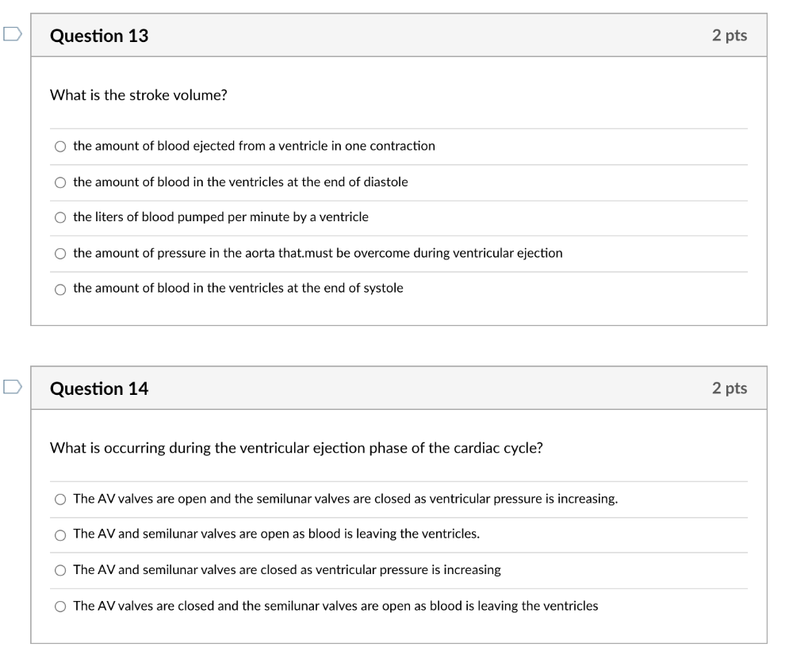
Task: Select 'pressure in the aorta' answer option
Action: 60,253
